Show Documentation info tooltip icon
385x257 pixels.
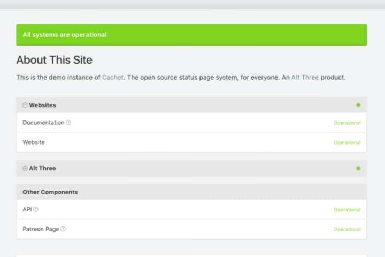pos(68,123)
